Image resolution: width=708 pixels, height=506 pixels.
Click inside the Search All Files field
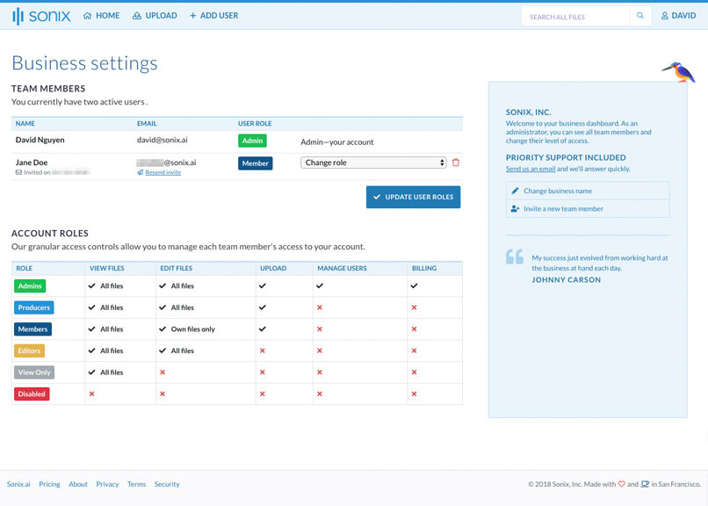[575, 15]
